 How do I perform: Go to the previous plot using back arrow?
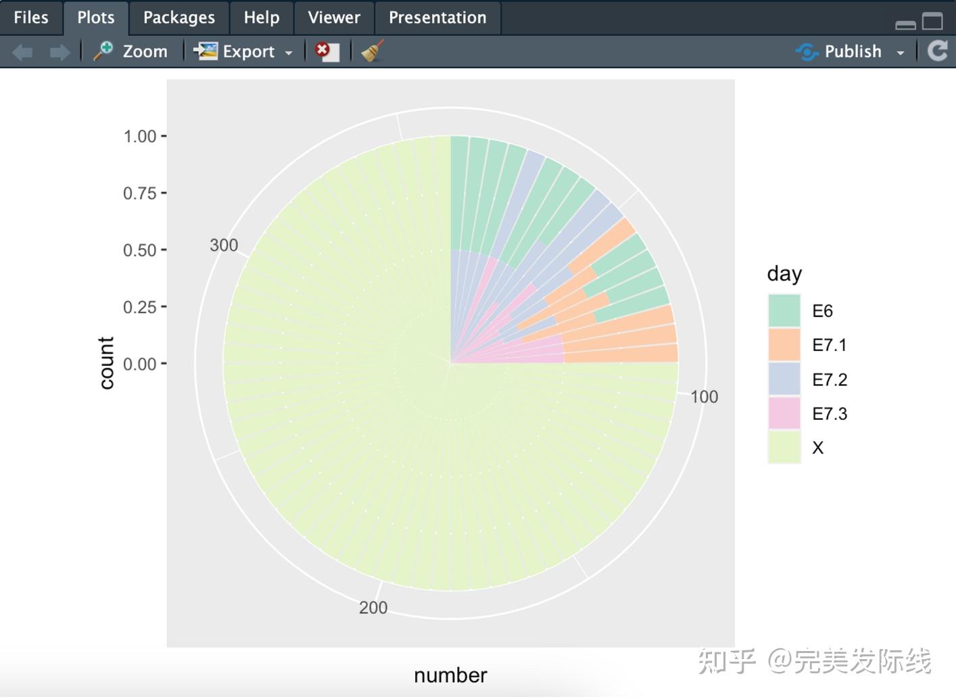22,52
